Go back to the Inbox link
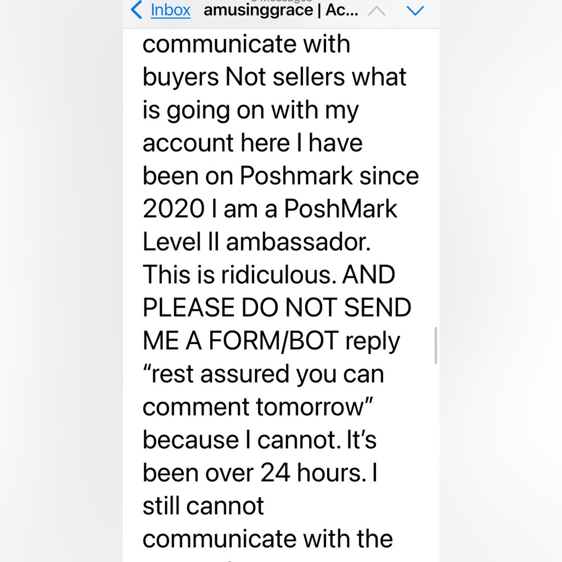Viewport: 562px width, 562px height. [x=170, y=10]
